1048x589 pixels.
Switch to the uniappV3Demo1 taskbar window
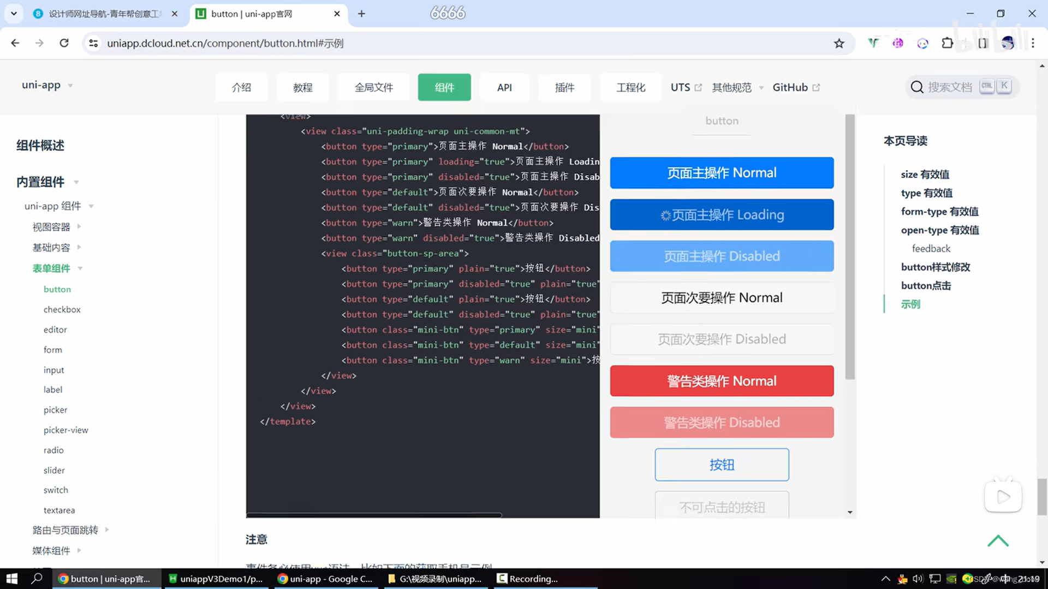[216, 579]
